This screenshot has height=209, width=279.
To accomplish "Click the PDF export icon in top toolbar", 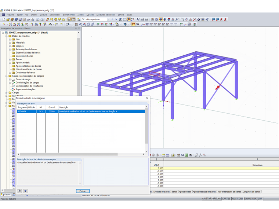I will tap(221, 19).
